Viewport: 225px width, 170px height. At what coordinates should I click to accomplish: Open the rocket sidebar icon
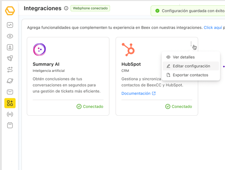(10, 59)
